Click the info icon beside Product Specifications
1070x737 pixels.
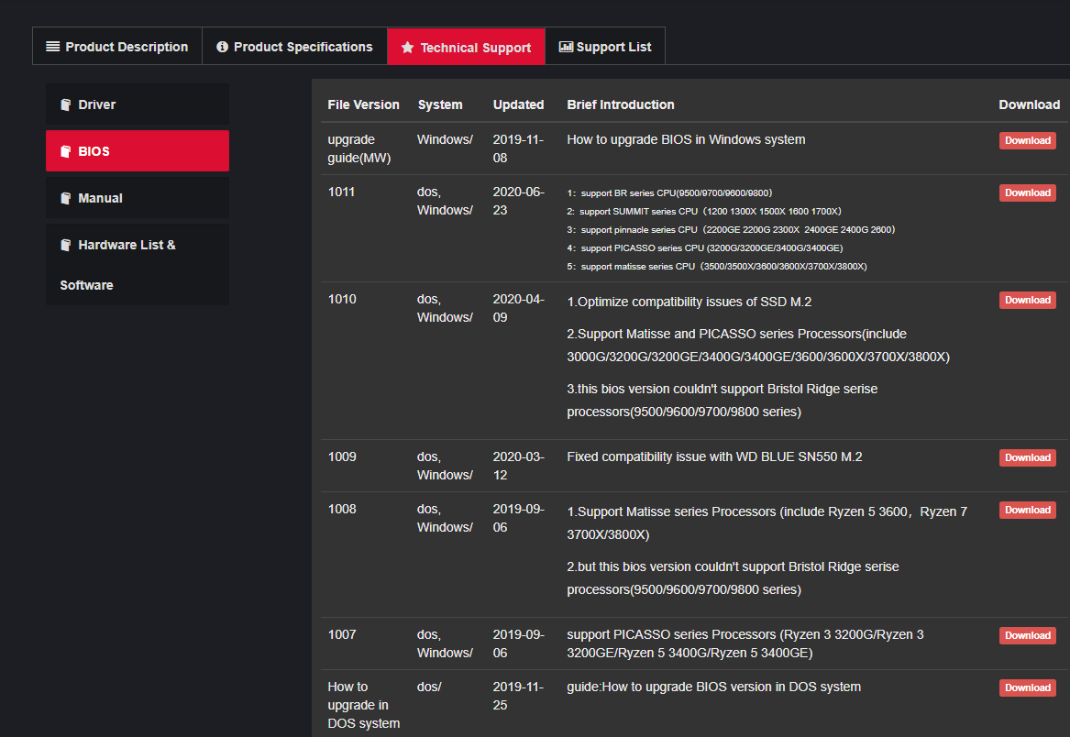click(x=222, y=47)
